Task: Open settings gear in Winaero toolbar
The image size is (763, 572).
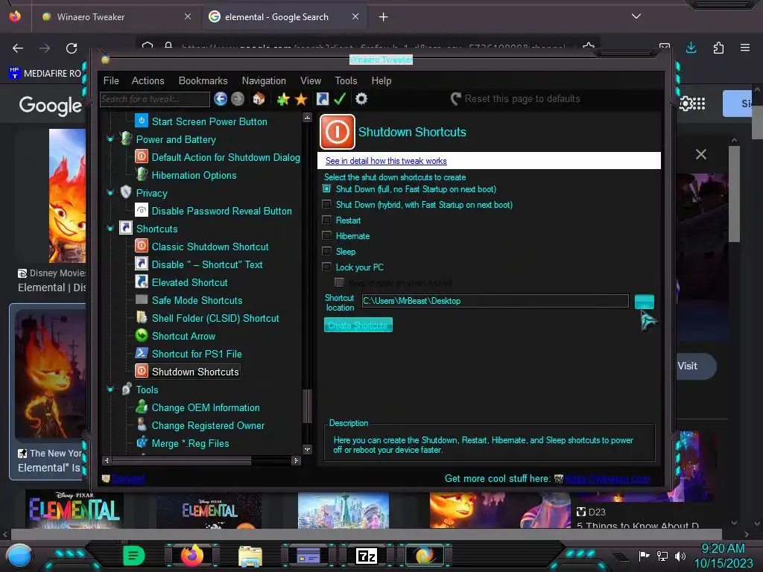Action: (x=361, y=99)
